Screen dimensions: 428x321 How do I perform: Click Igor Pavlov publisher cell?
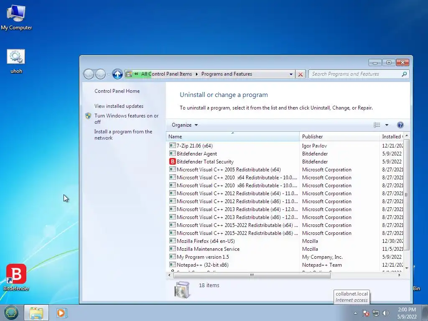(314, 146)
